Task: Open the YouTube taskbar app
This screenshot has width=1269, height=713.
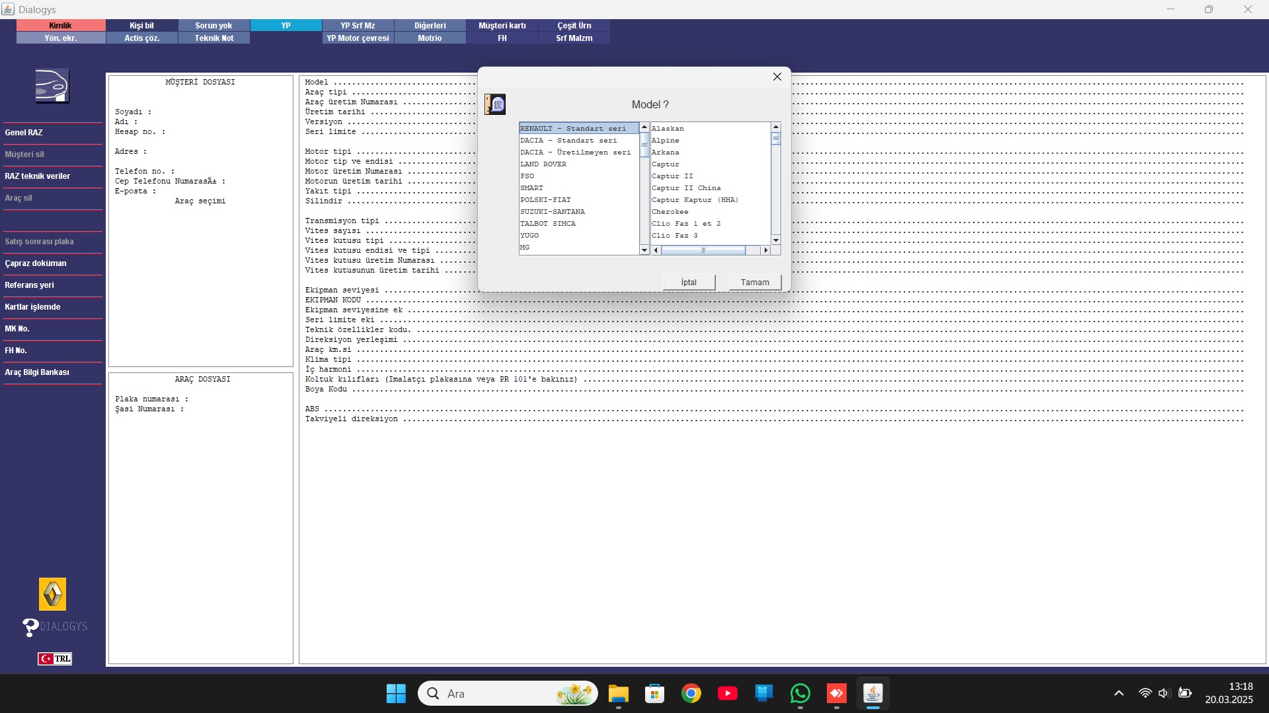Action: [728, 693]
